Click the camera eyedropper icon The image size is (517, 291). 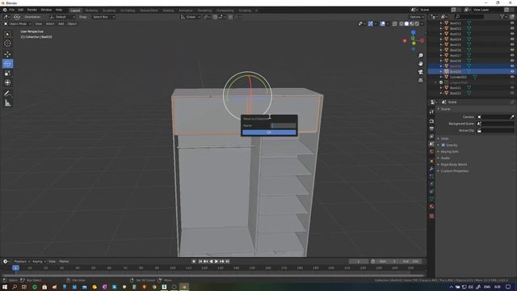511,116
